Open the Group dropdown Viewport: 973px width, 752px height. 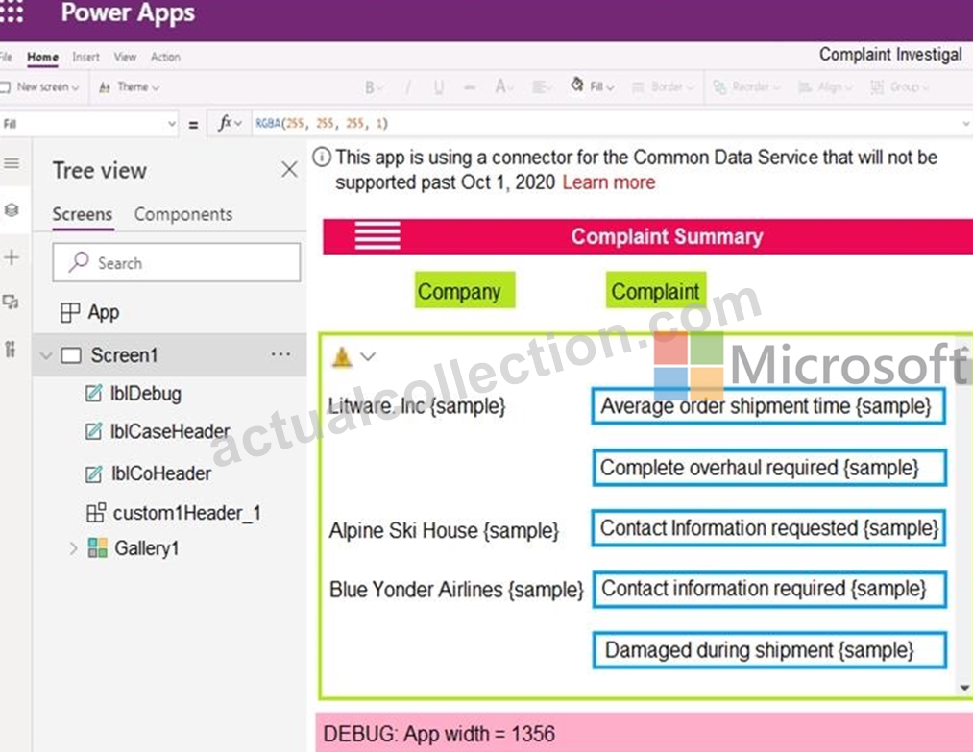pos(900,87)
